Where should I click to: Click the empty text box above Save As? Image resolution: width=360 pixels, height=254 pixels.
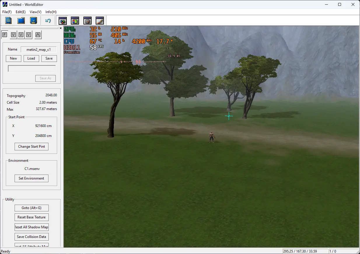[32, 69]
